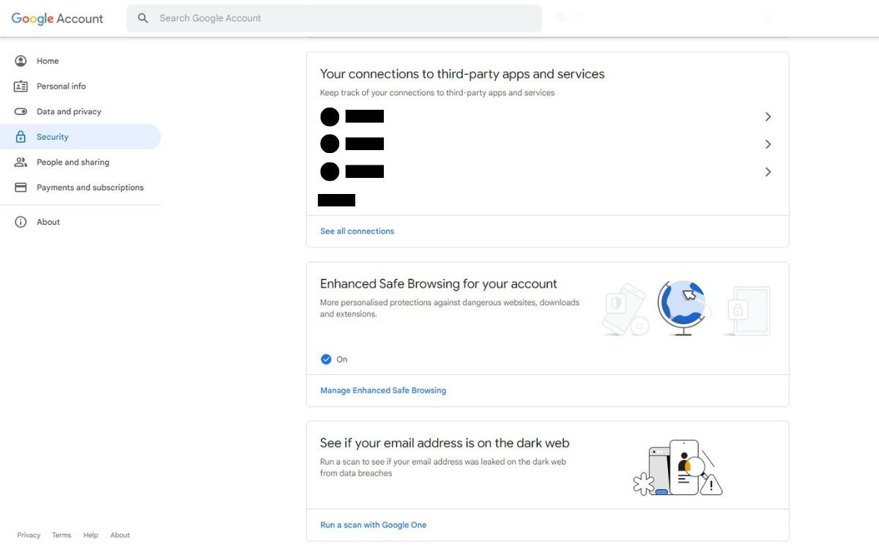Run a scan with Google One

373,524
